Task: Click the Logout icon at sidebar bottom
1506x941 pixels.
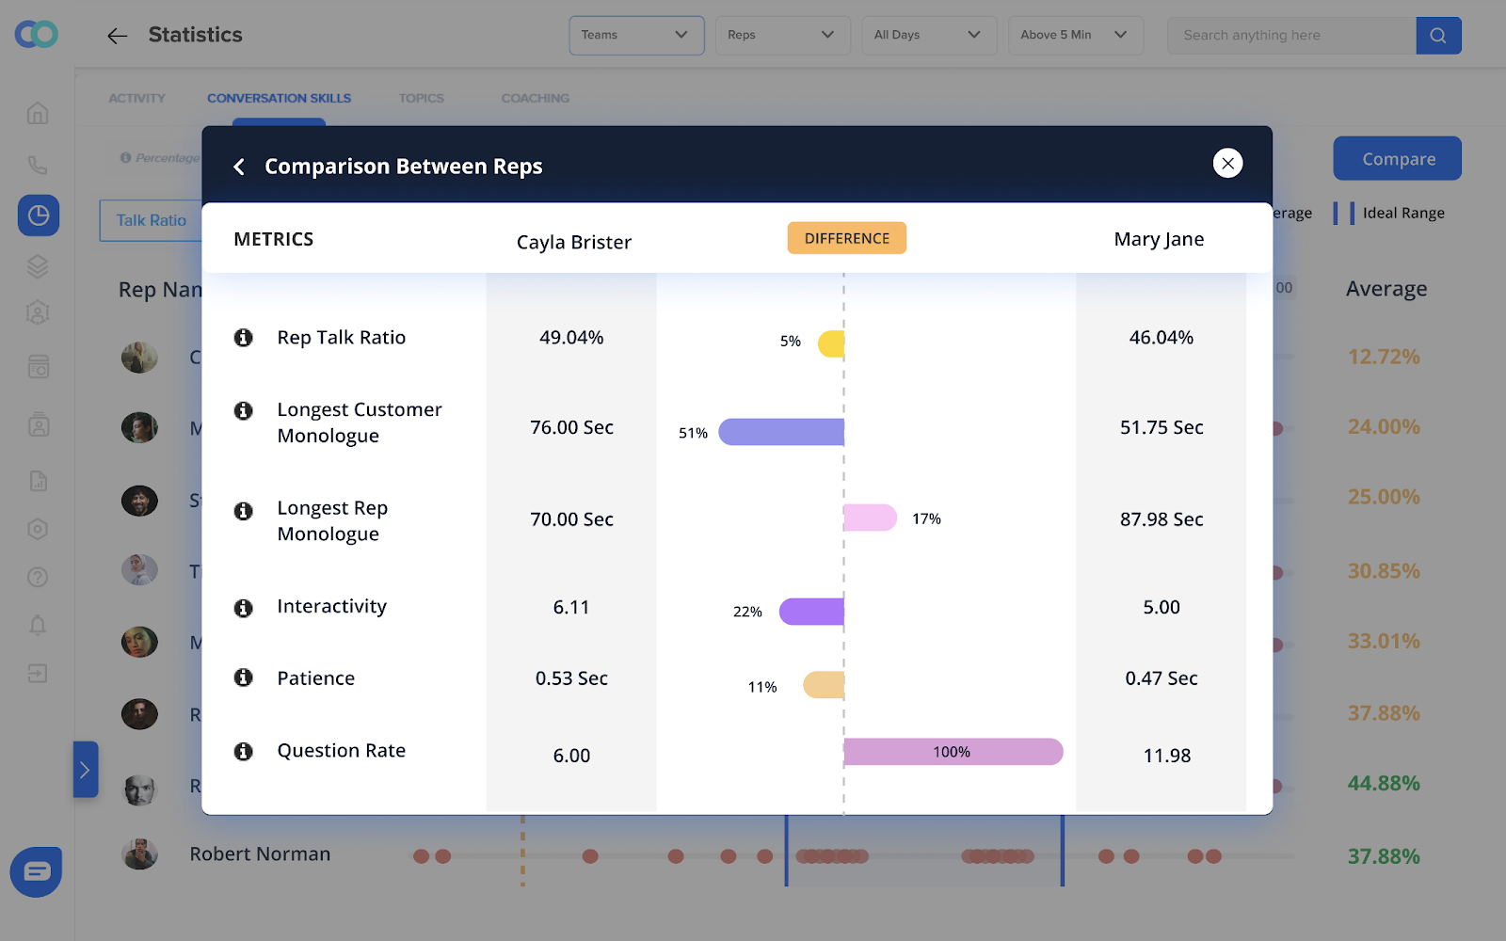Action: pyautogui.click(x=37, y=674)
